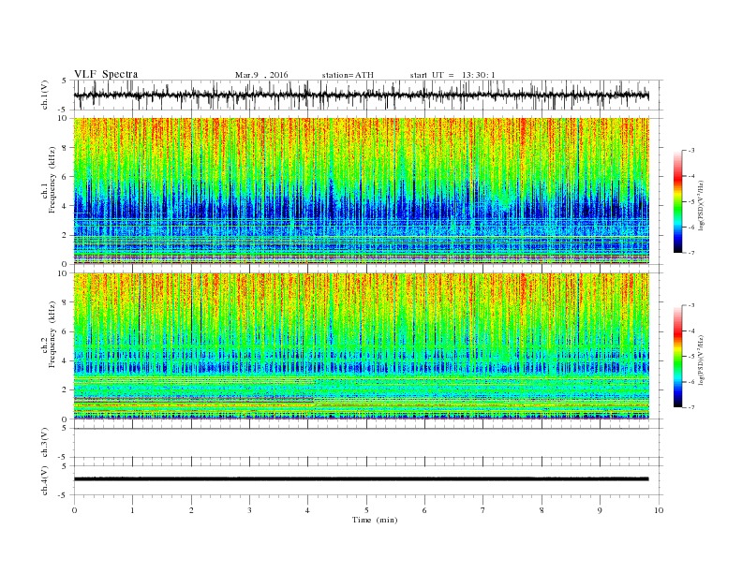The width and height of the screenshot is (742, 573).
Task: Click the '9' tick on the time axis
Action: click(x=600, y=510)
